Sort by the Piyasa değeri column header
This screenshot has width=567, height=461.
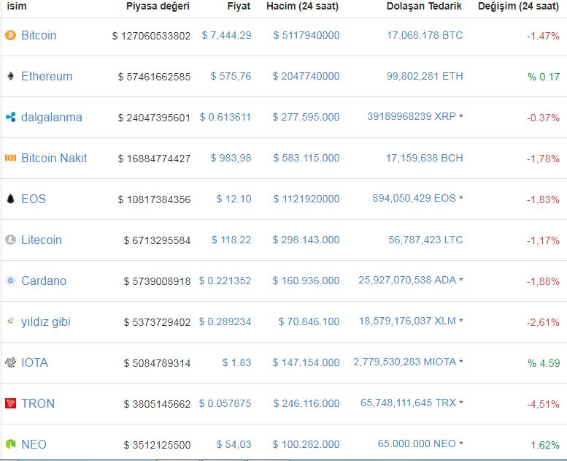[x=158, y=7]
